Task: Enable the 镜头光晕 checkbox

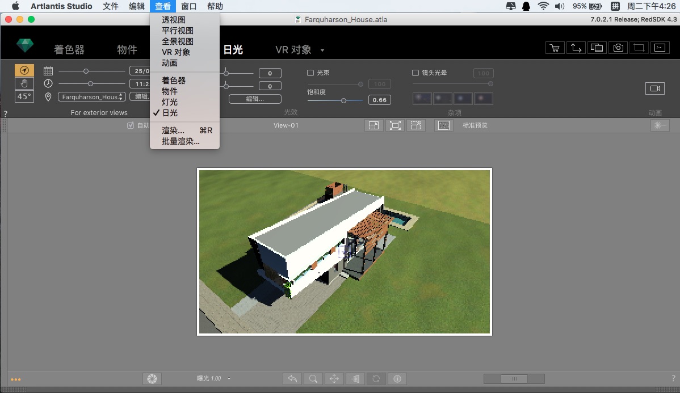Action: pyautogui.click(x=415, y=73)
